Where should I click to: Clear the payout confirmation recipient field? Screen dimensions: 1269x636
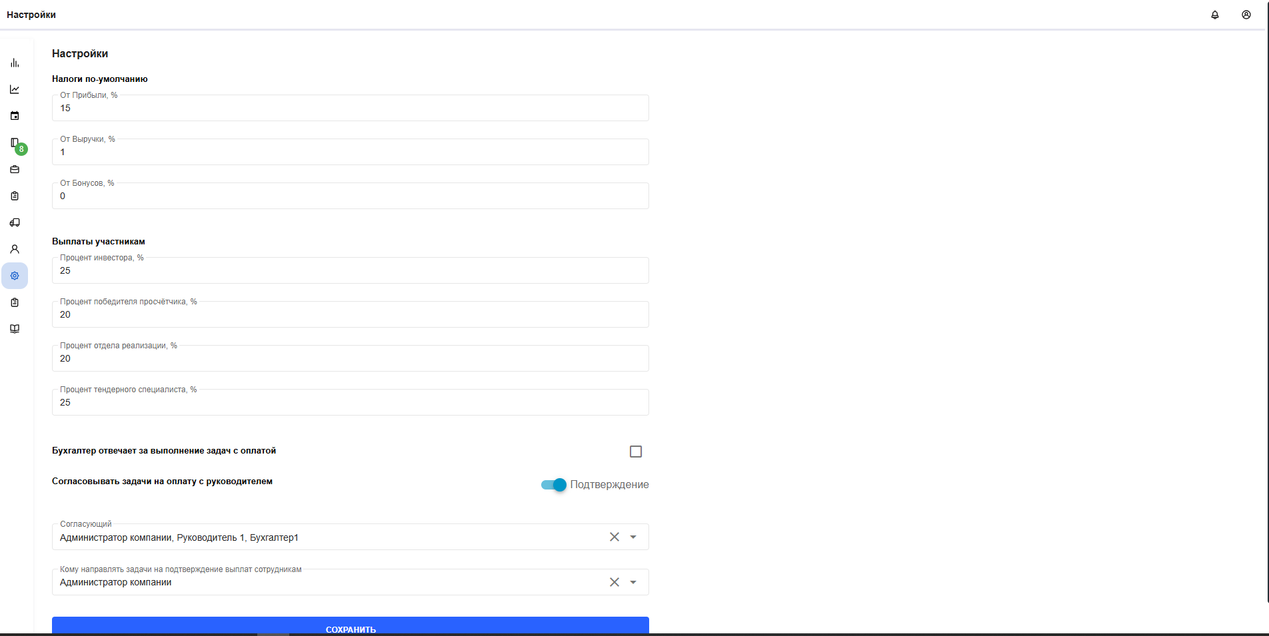coord(615,582)
